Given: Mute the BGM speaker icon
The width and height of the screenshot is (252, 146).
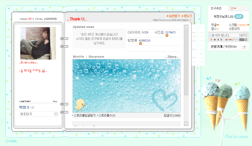Looking at the screenshot, I should pyautogui.click(x=227, y=40).
